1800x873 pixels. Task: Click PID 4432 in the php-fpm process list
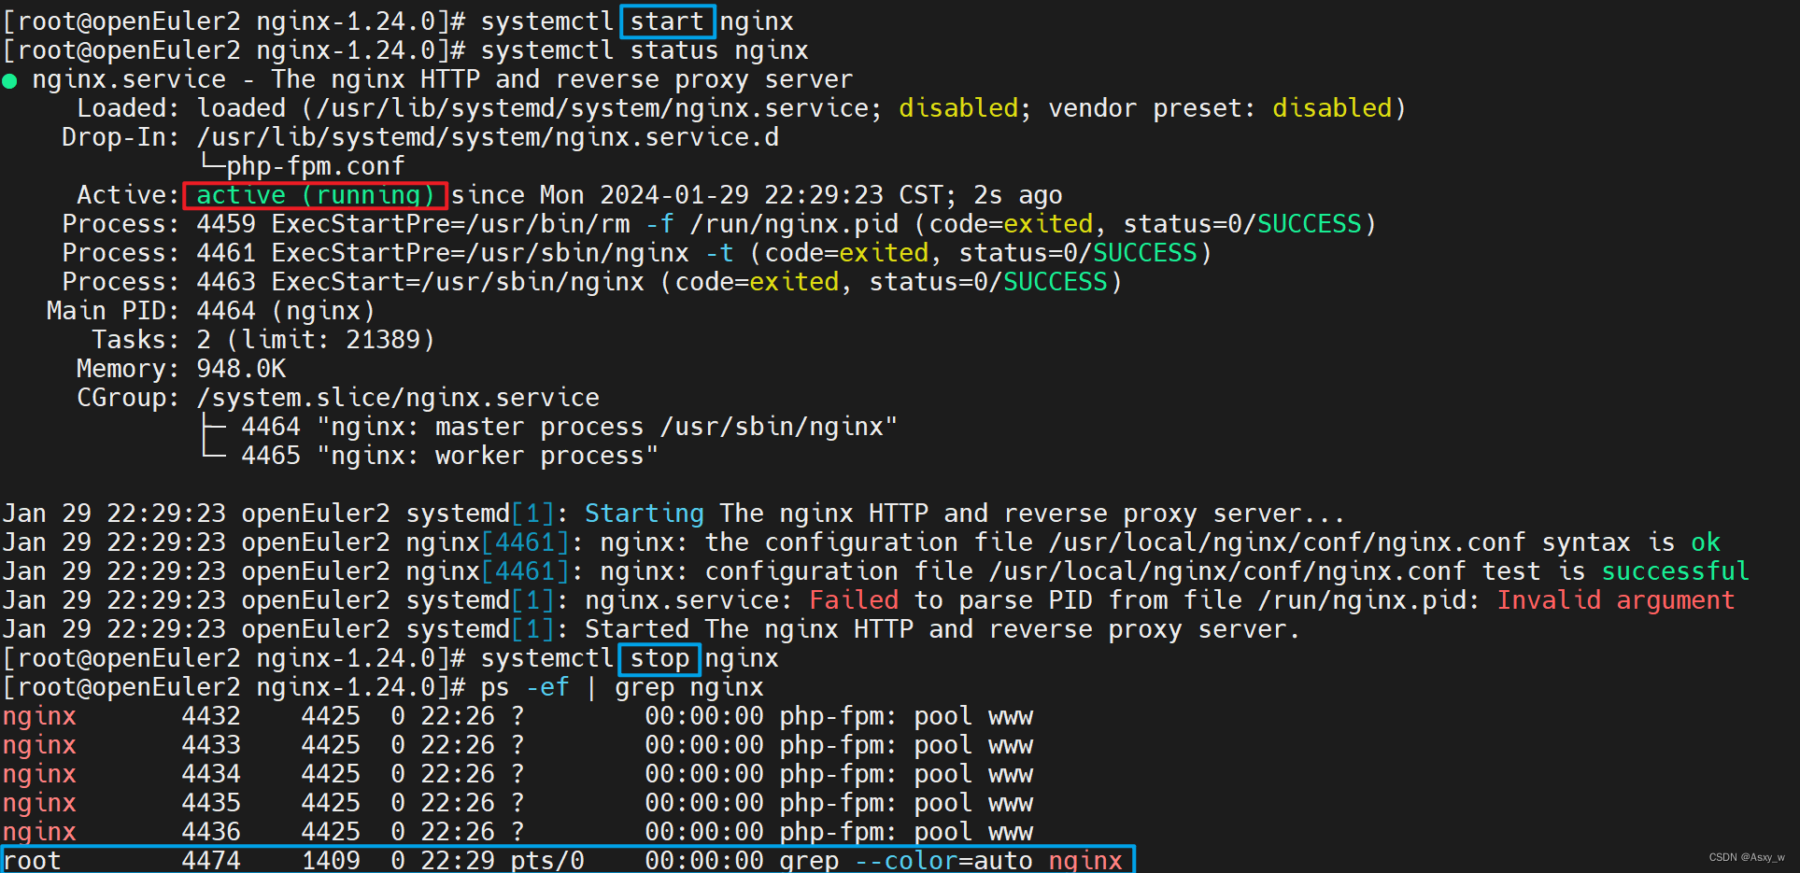pos(211,717)
